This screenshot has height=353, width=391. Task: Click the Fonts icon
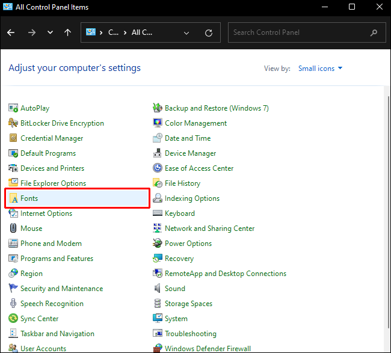[14, 198]
